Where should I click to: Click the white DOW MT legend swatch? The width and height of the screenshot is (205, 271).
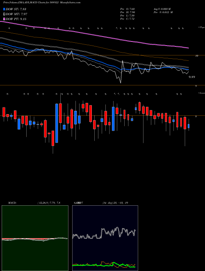point(4,14)
